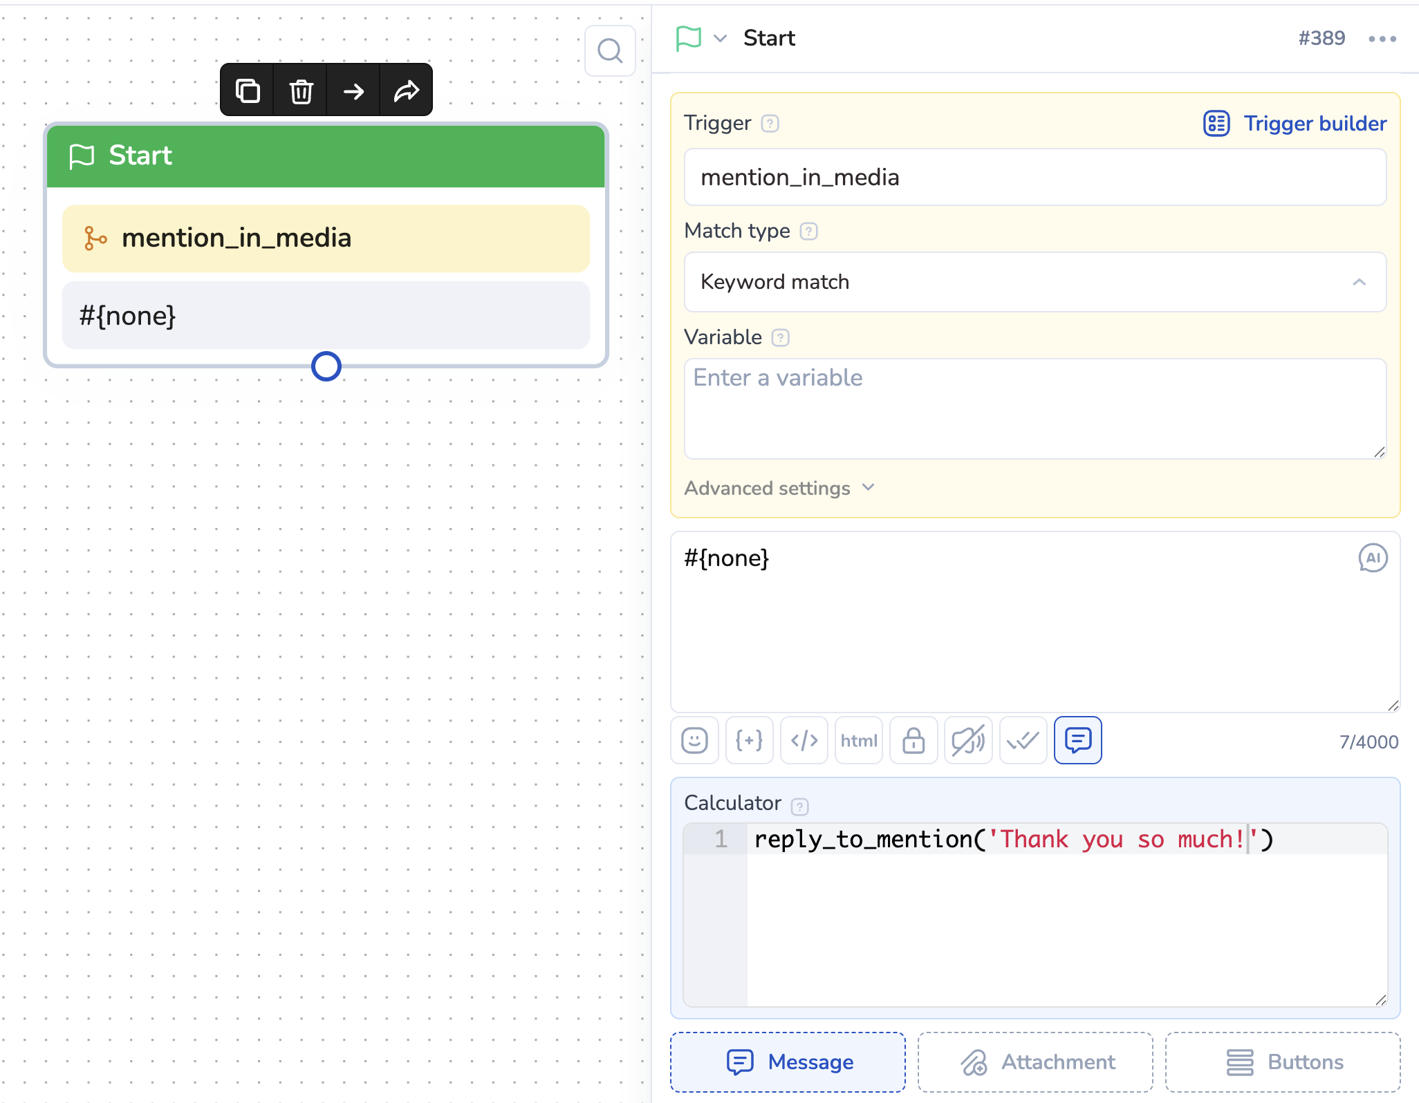Open block type chevron next to flag
Screen dimensions: 1419x1103
tap(720, 38)
